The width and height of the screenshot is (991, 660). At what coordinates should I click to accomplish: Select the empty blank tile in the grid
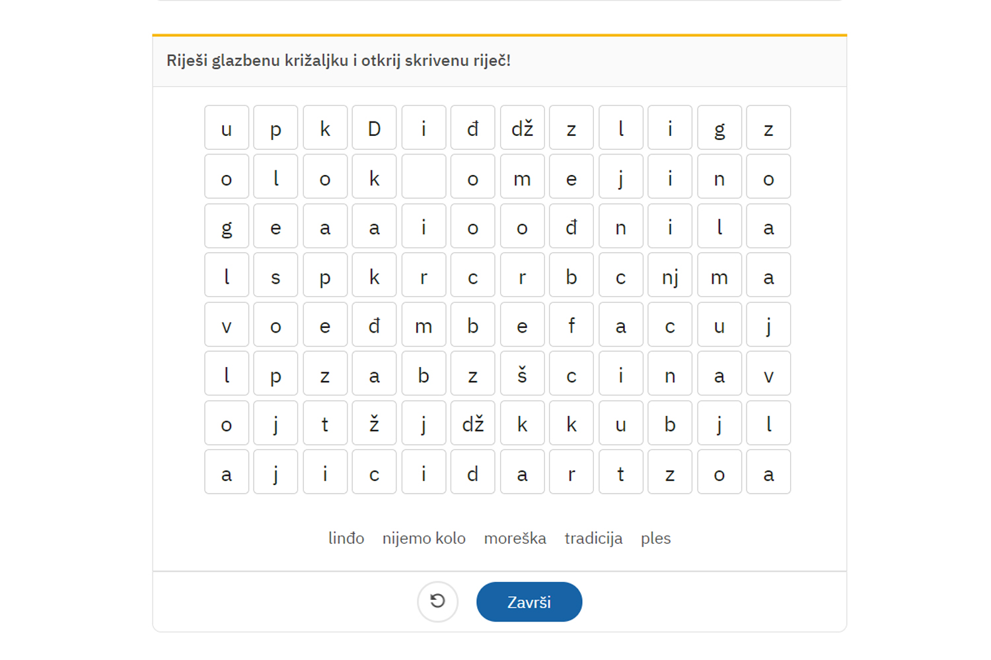[x=423, y=177]
